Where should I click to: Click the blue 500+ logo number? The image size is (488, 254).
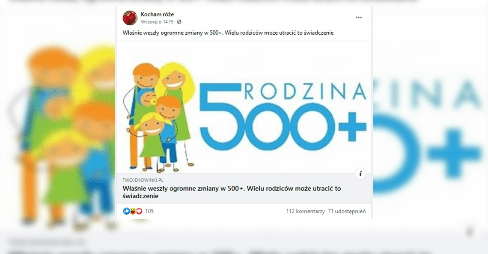(x=283, y=118)
